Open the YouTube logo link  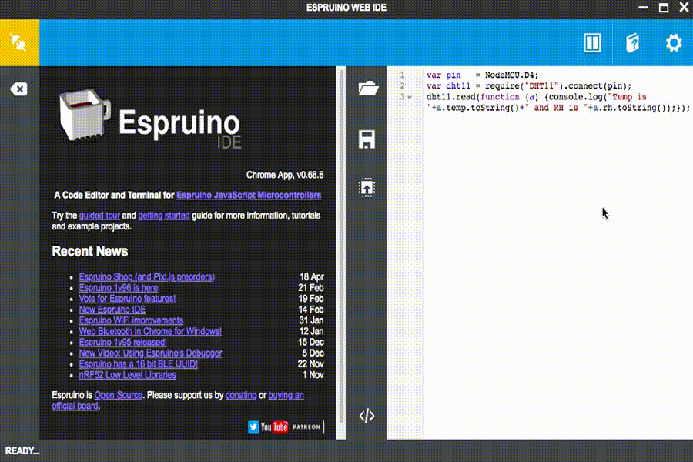click(x=274, y=427)
